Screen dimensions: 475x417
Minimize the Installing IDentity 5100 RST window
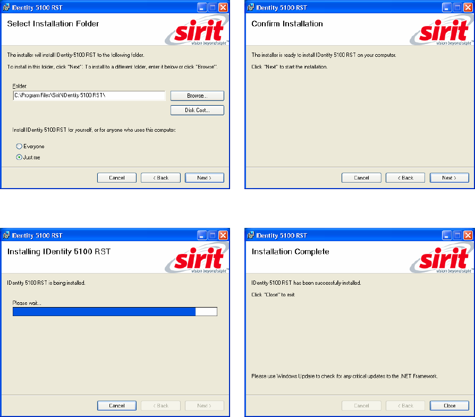(x=202, y=235)
